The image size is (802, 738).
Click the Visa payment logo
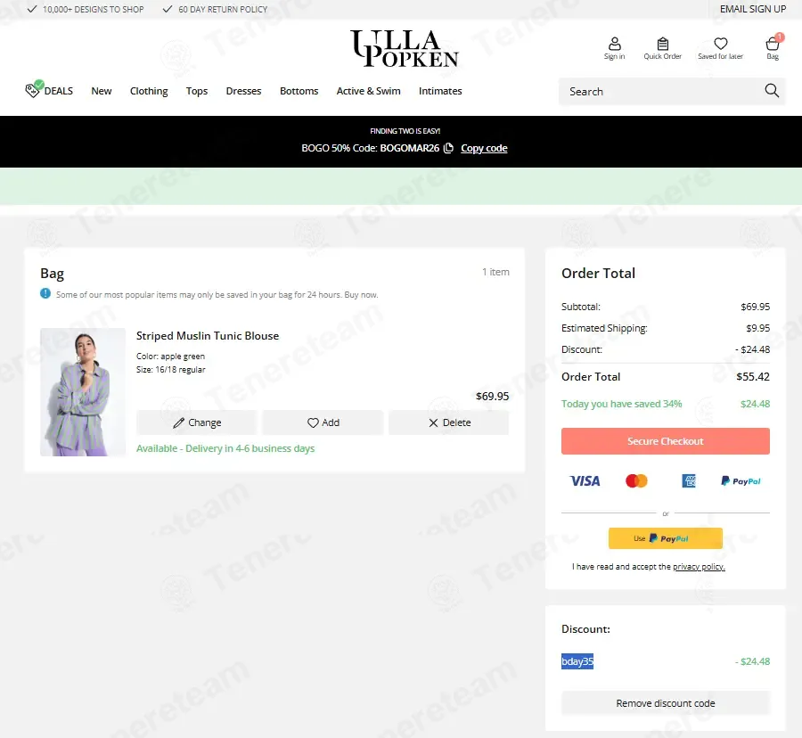coord(585,480)
